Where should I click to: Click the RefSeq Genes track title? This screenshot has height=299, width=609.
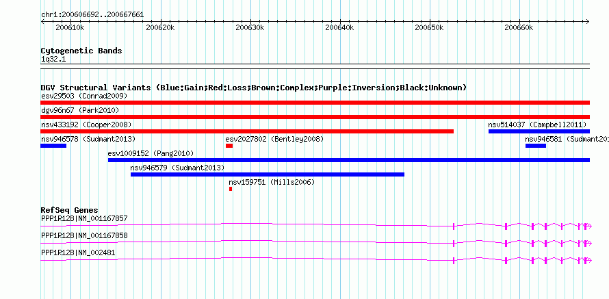tap(69, 211)
